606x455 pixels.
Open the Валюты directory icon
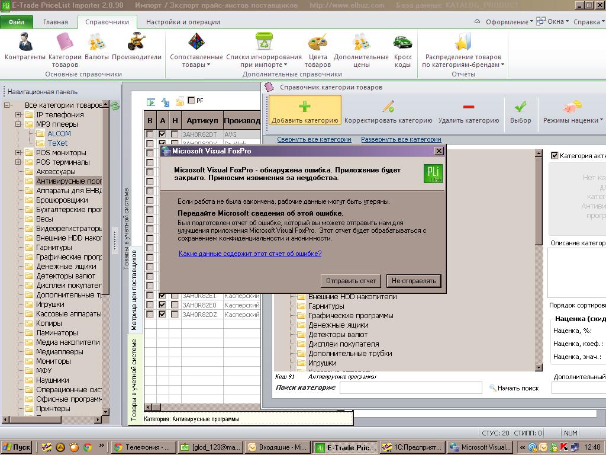96,42
